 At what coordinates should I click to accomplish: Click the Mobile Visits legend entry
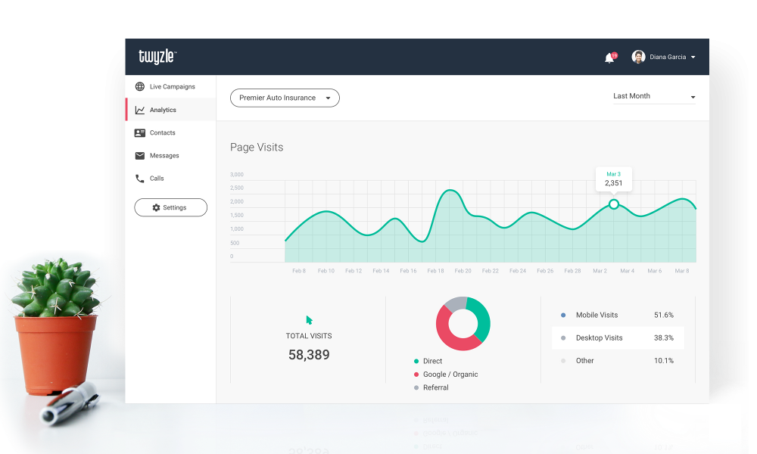tap(597, 315)
